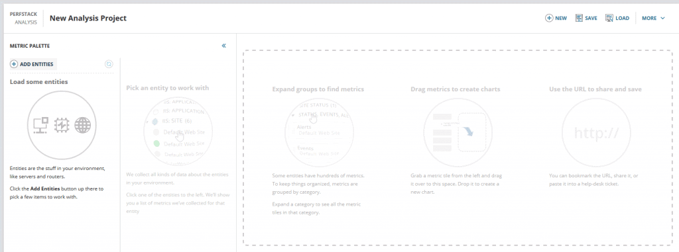This screenshot has height=252, width=679.
Task: Click the server monitor entity icon
Action: click(41, 126)
